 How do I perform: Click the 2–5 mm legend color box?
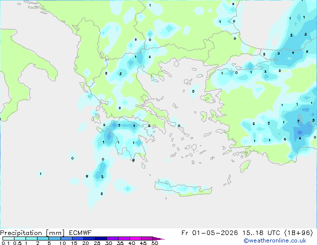[x=43, y=238]
